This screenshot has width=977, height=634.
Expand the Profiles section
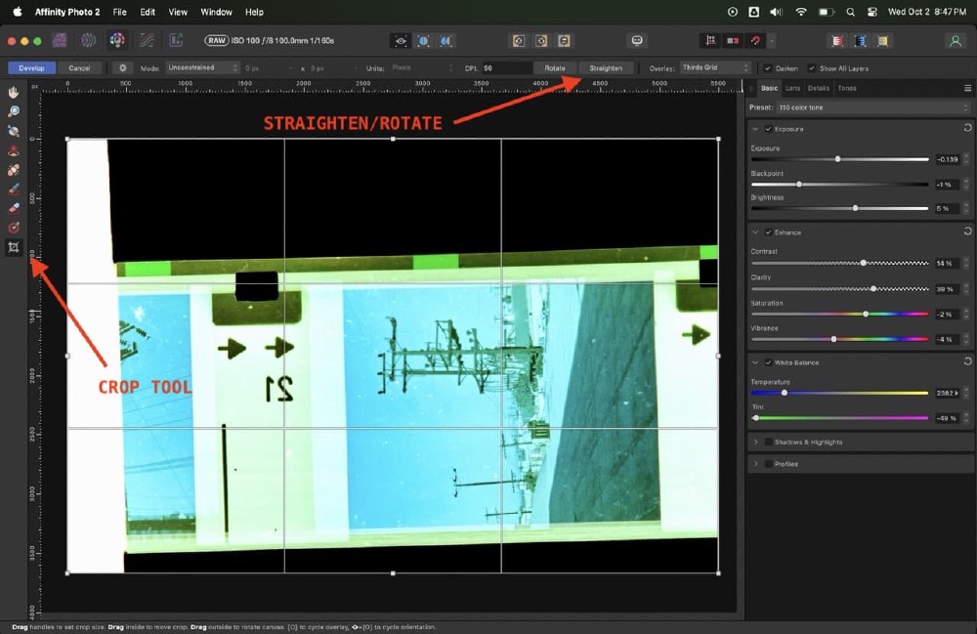(755, 464)
